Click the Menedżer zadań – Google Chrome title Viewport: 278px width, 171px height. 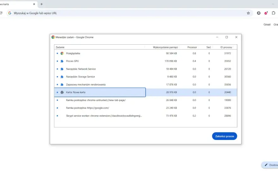75,37
